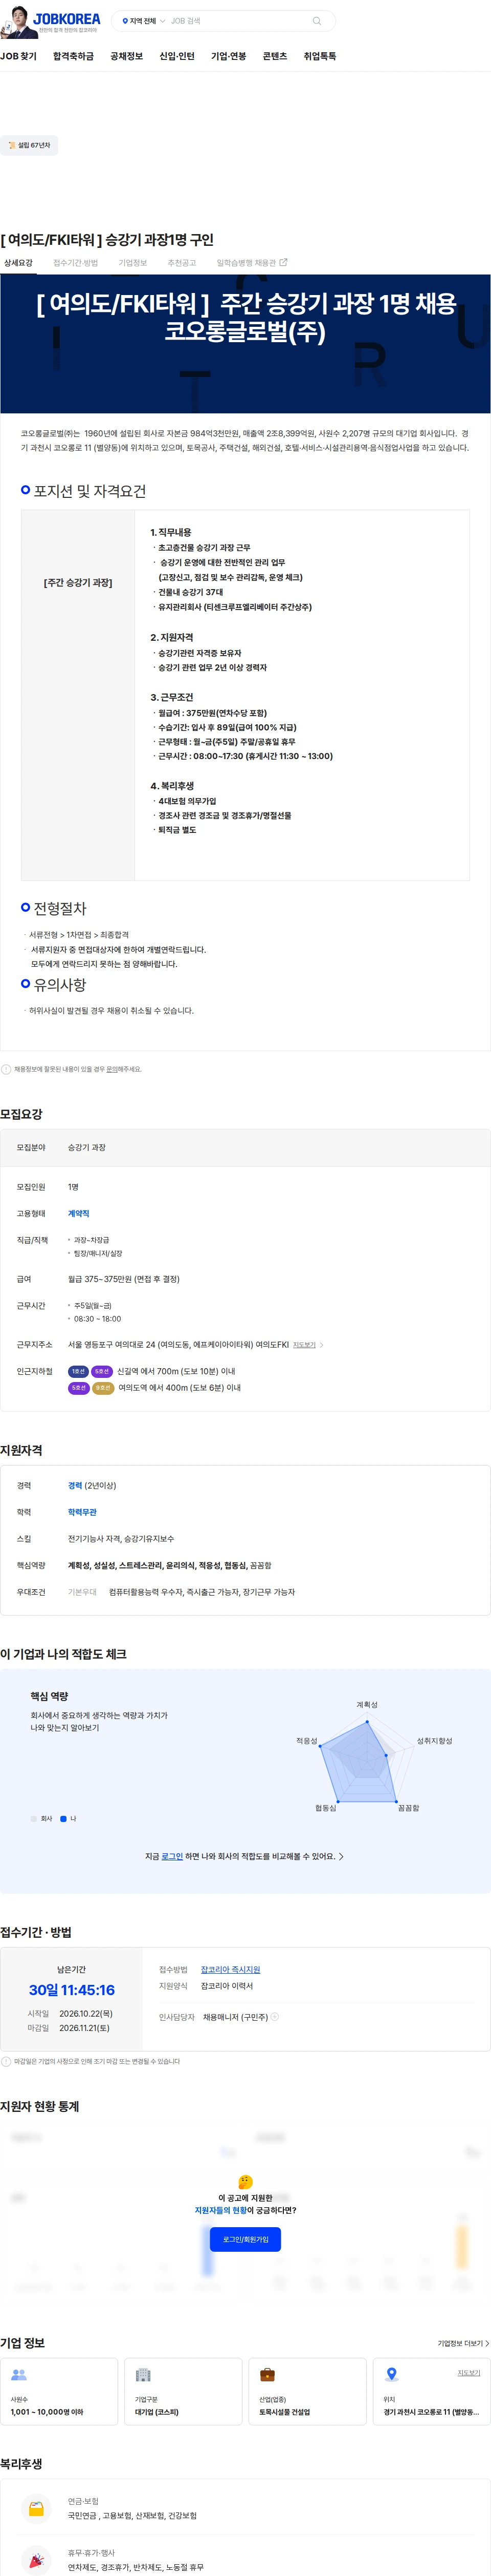Click the 연금·보험 benefit icon
Screen dimensions: 491x2576
(x=36, y=2509)
